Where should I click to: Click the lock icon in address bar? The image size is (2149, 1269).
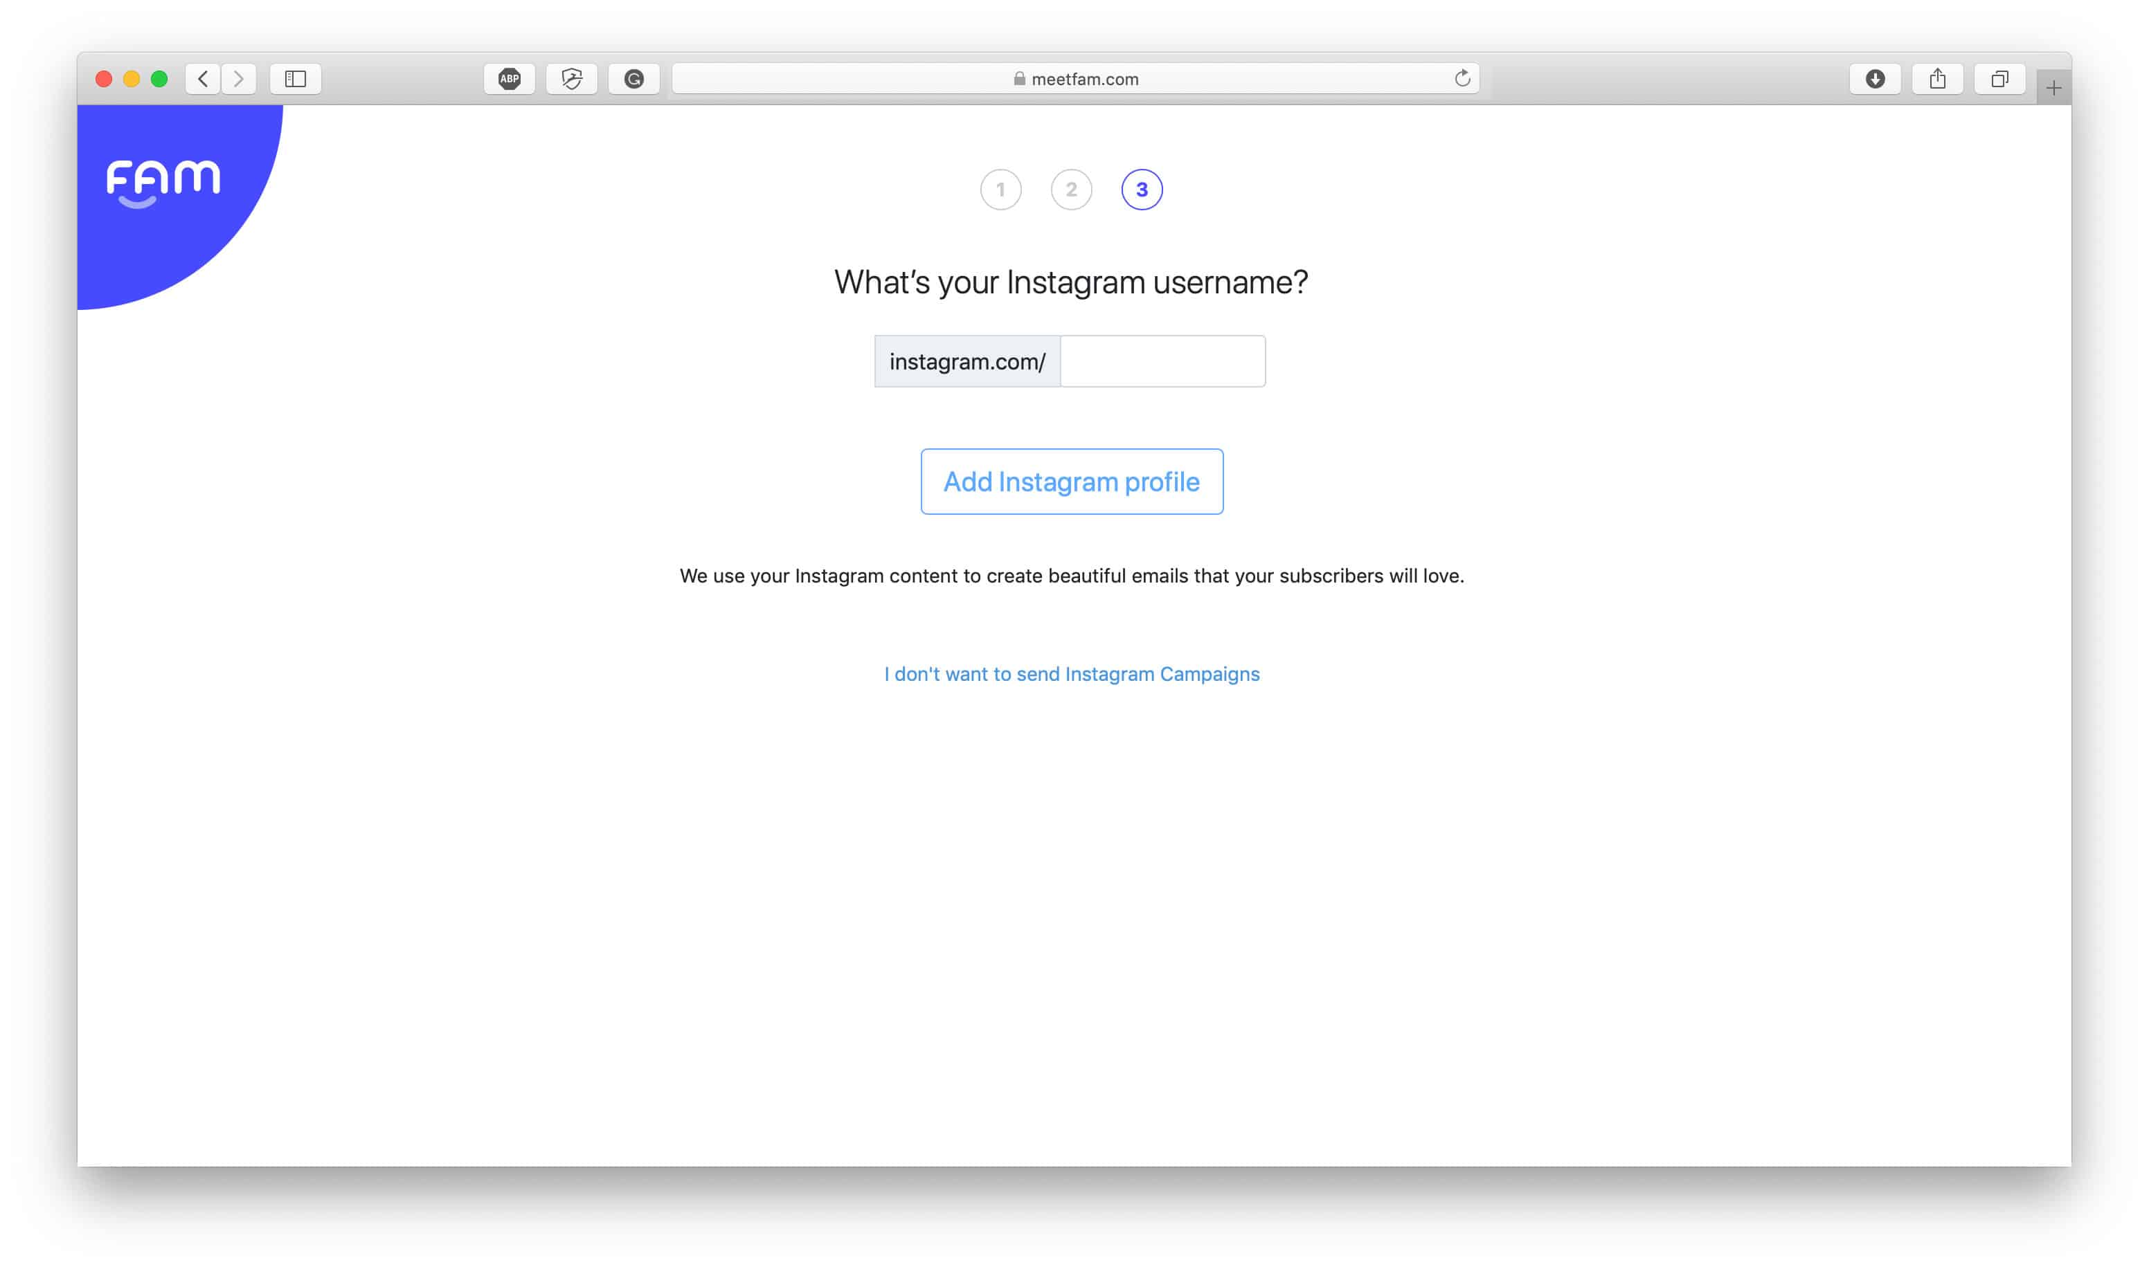pyautogui.click(x=1020, y=79)
